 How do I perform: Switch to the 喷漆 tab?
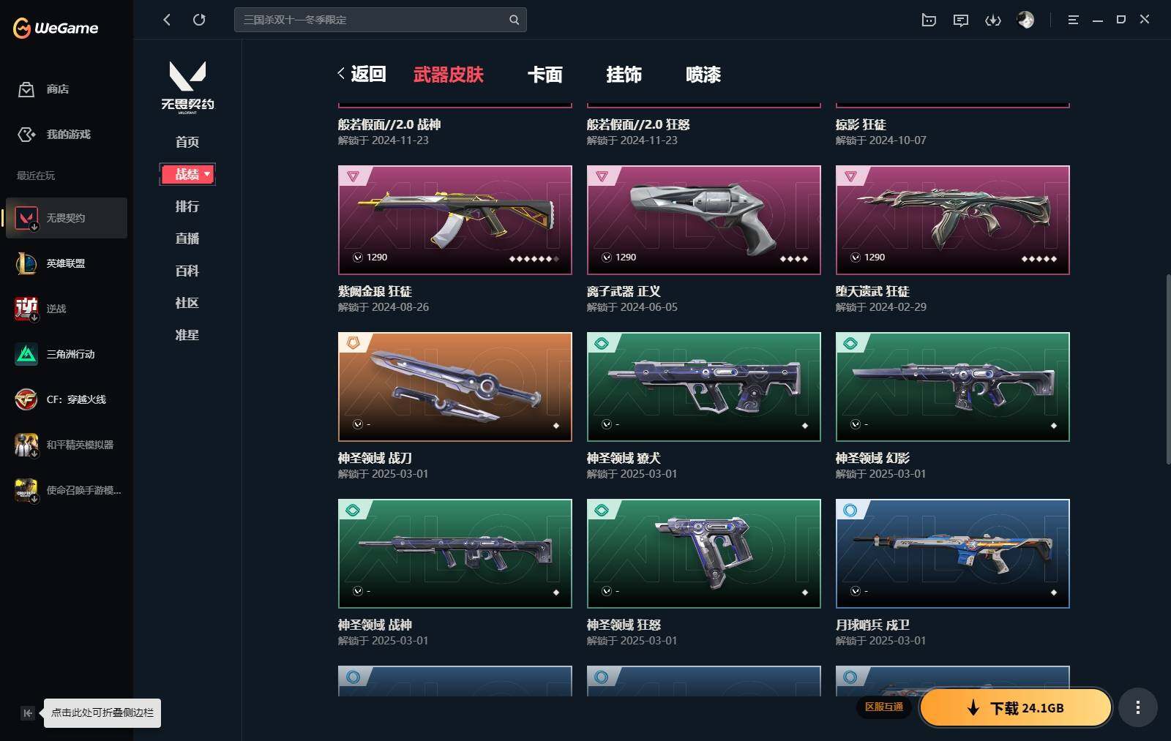[x=703, y=75]
